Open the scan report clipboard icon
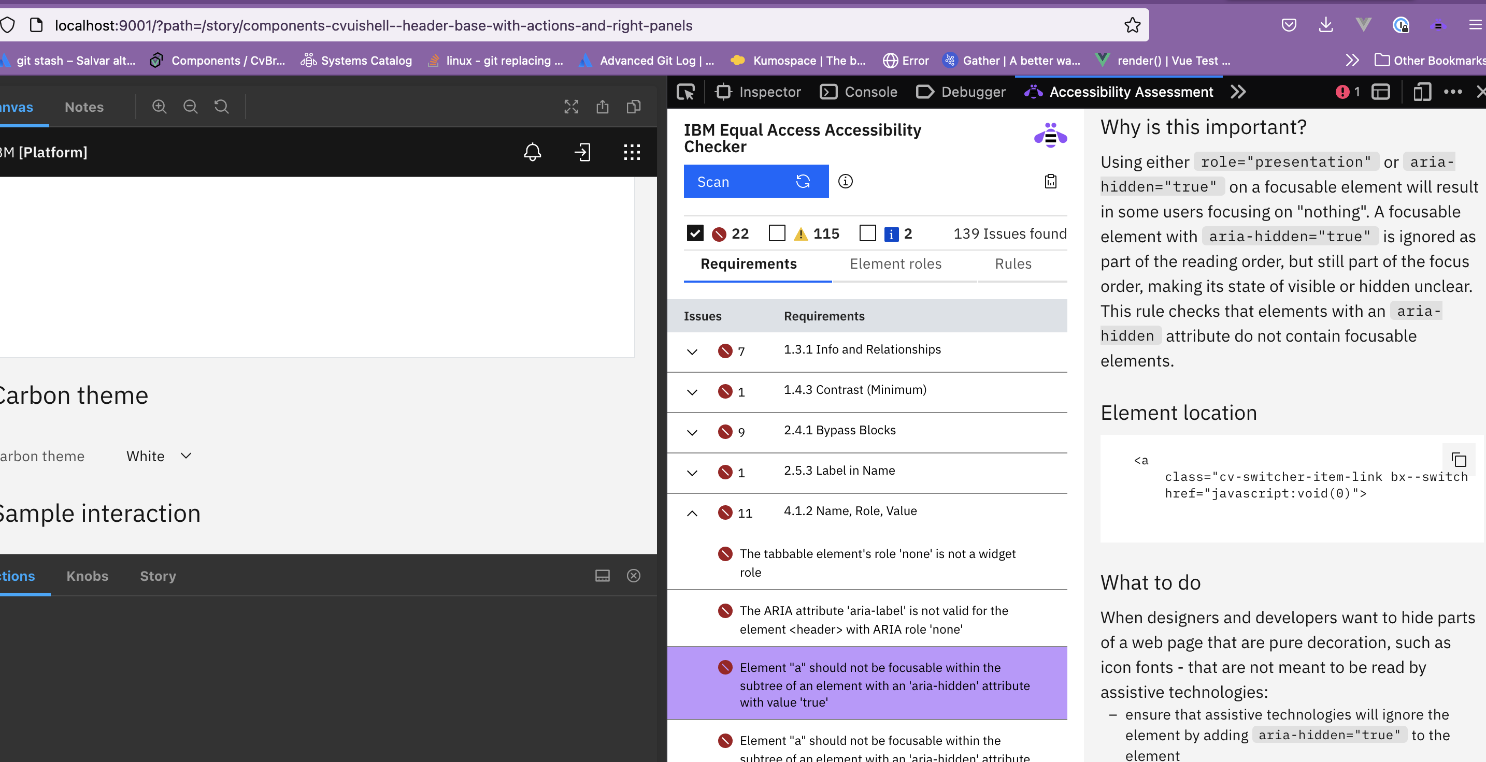Image resolution: width=1486 pixels, height=762 pixels. tap(1050, 182)
